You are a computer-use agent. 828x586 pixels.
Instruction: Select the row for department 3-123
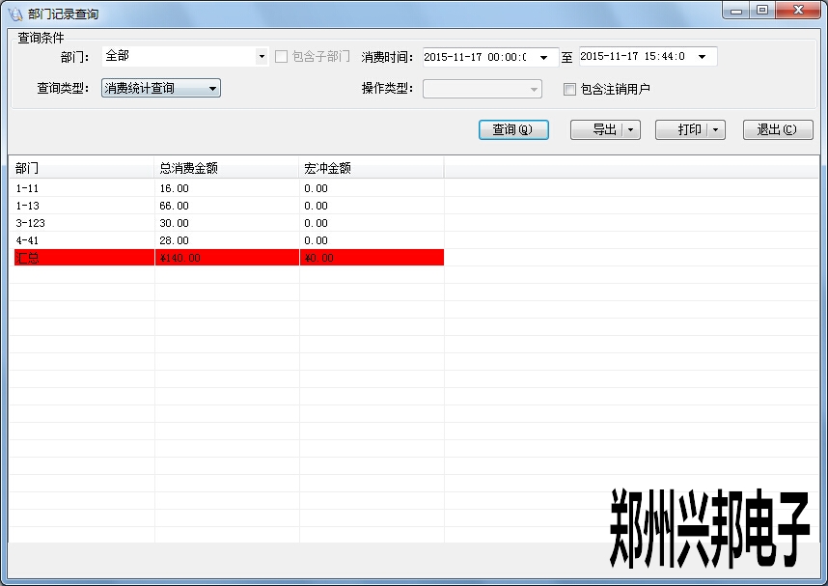pyautogui.click(x=83, y=223)
